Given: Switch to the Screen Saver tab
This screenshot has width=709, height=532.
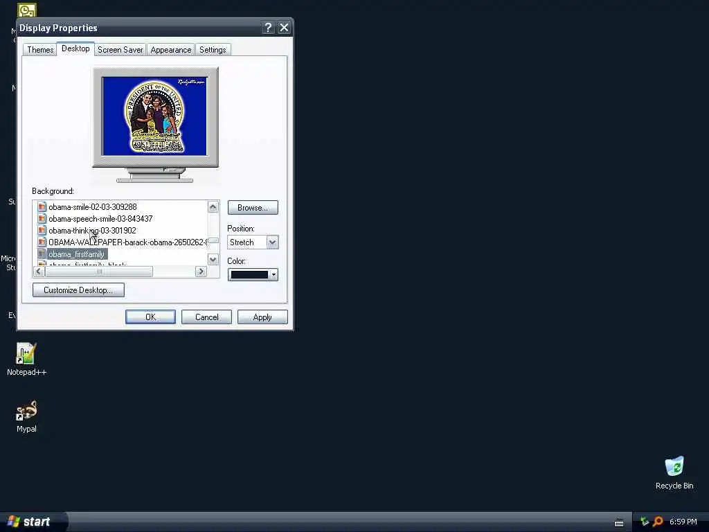Looking at the screenshot, I should pos(120,50).
